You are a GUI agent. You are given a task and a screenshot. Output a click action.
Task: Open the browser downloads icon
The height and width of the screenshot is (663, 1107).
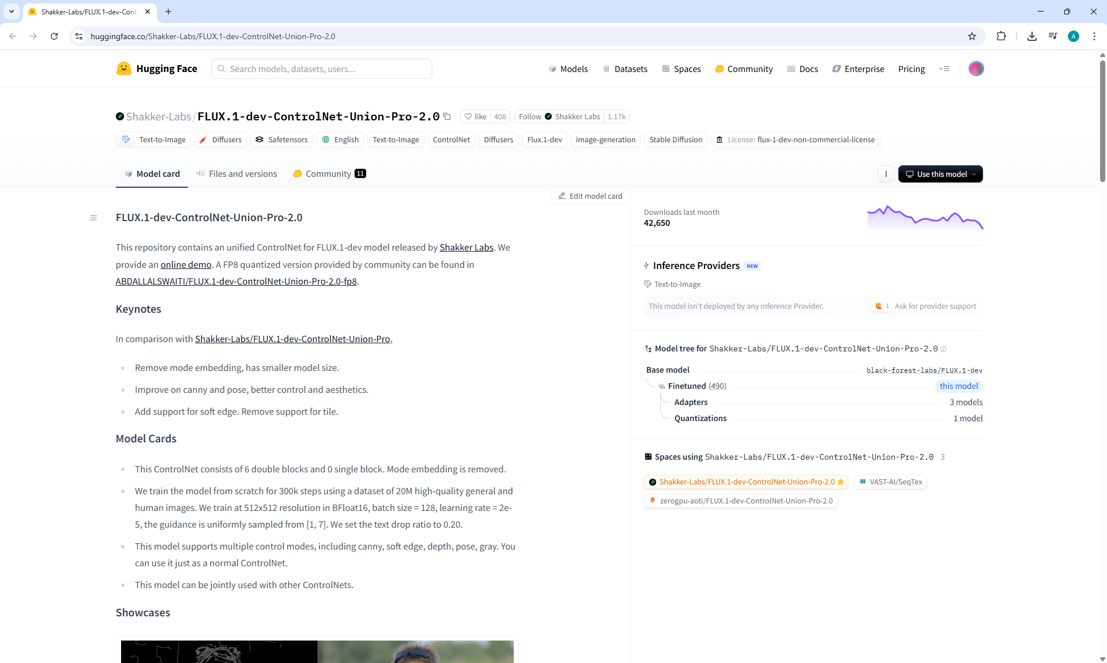[1032, 36]
